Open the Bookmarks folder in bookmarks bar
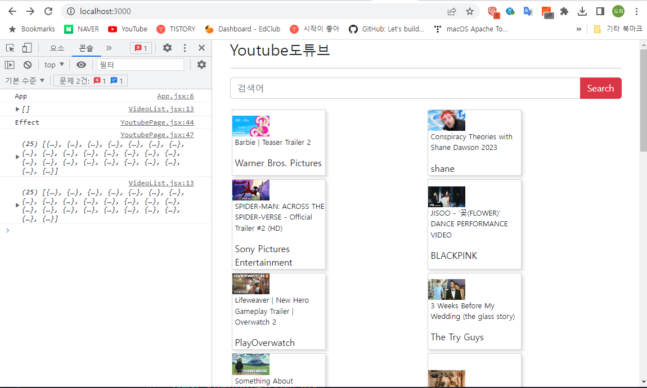Image resolution: width=647 pixels, height=388 pixels. [x=32, y=29]
